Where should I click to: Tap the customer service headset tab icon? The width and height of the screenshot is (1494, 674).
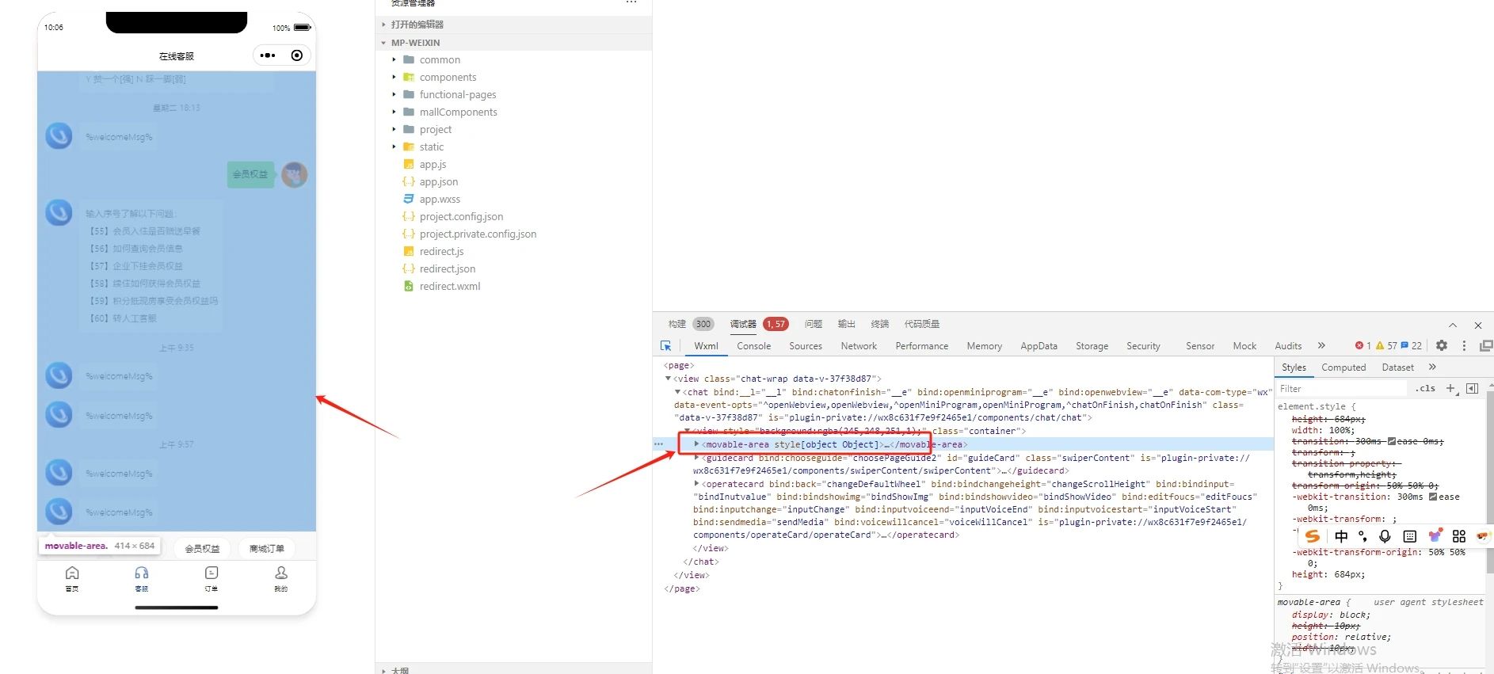142,573
